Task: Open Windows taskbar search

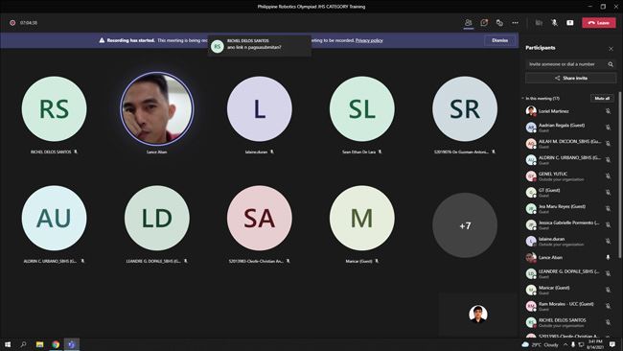Action: point(23,344)
